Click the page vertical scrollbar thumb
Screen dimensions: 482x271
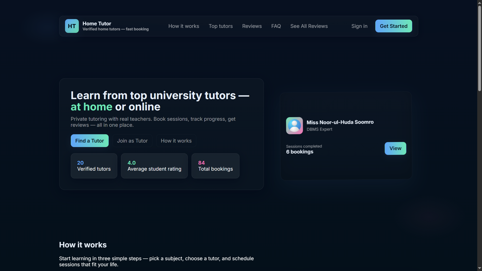click(479, 48)
